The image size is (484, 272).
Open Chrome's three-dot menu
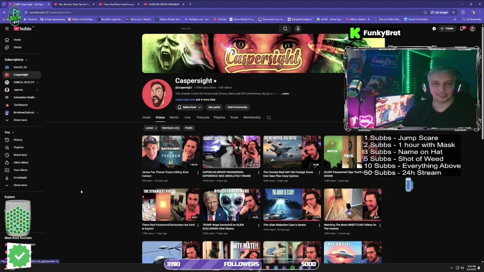pos(479,12)
